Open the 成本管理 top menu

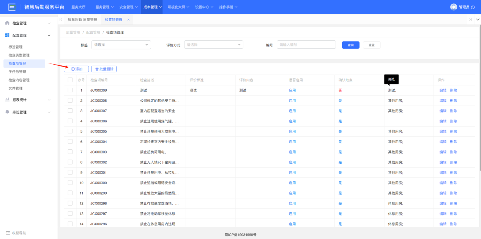pos(153,7)
